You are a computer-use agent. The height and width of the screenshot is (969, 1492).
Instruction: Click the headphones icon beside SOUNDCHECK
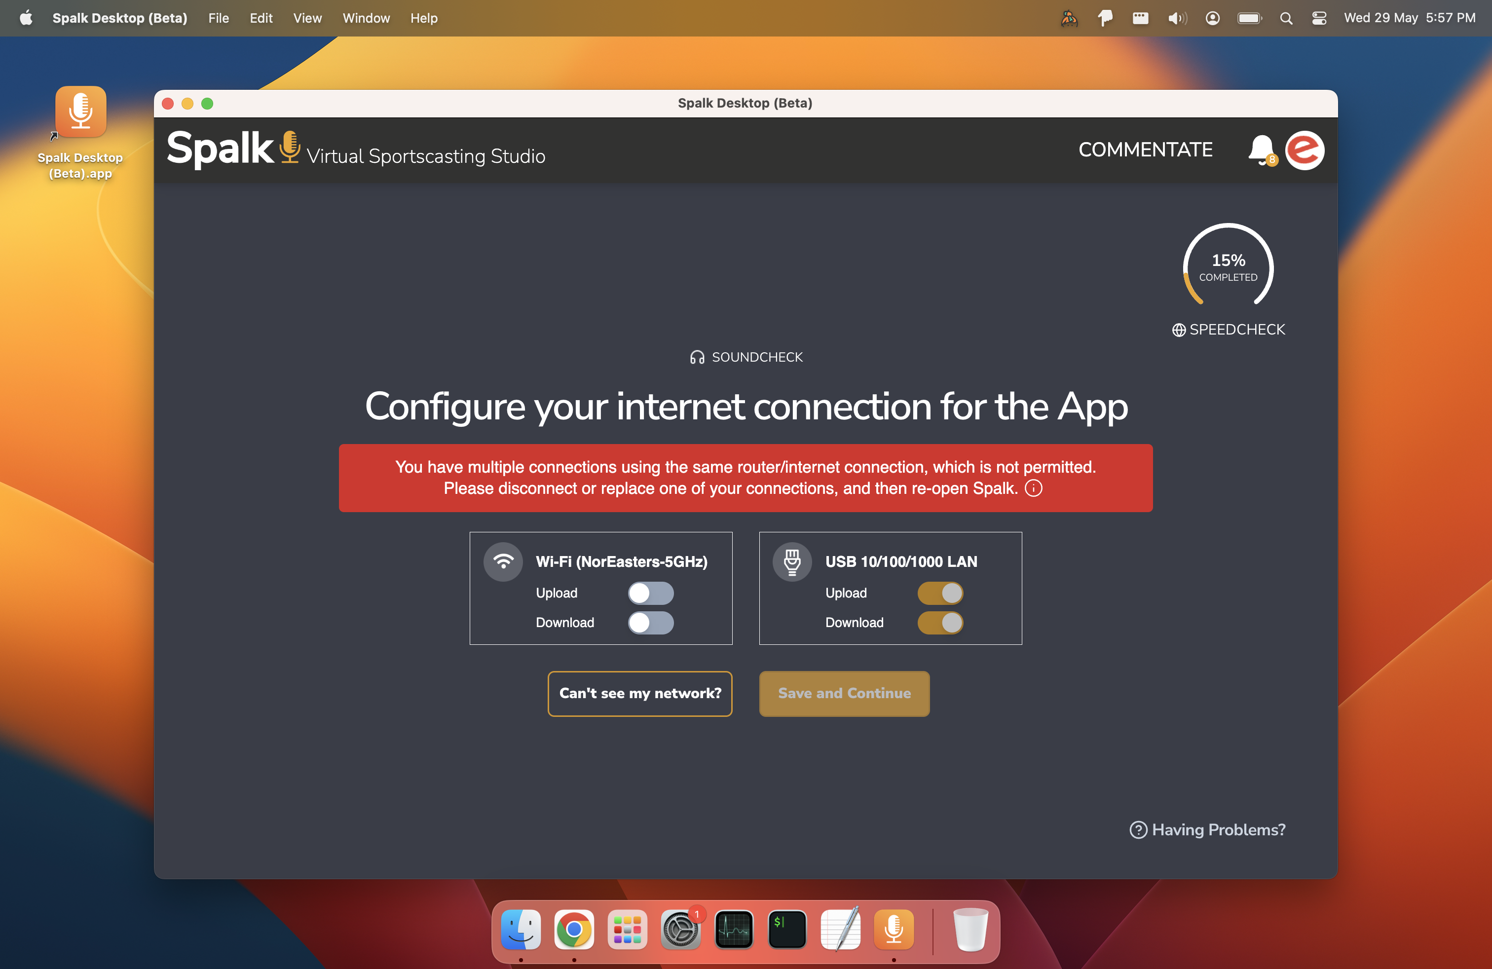697,357
